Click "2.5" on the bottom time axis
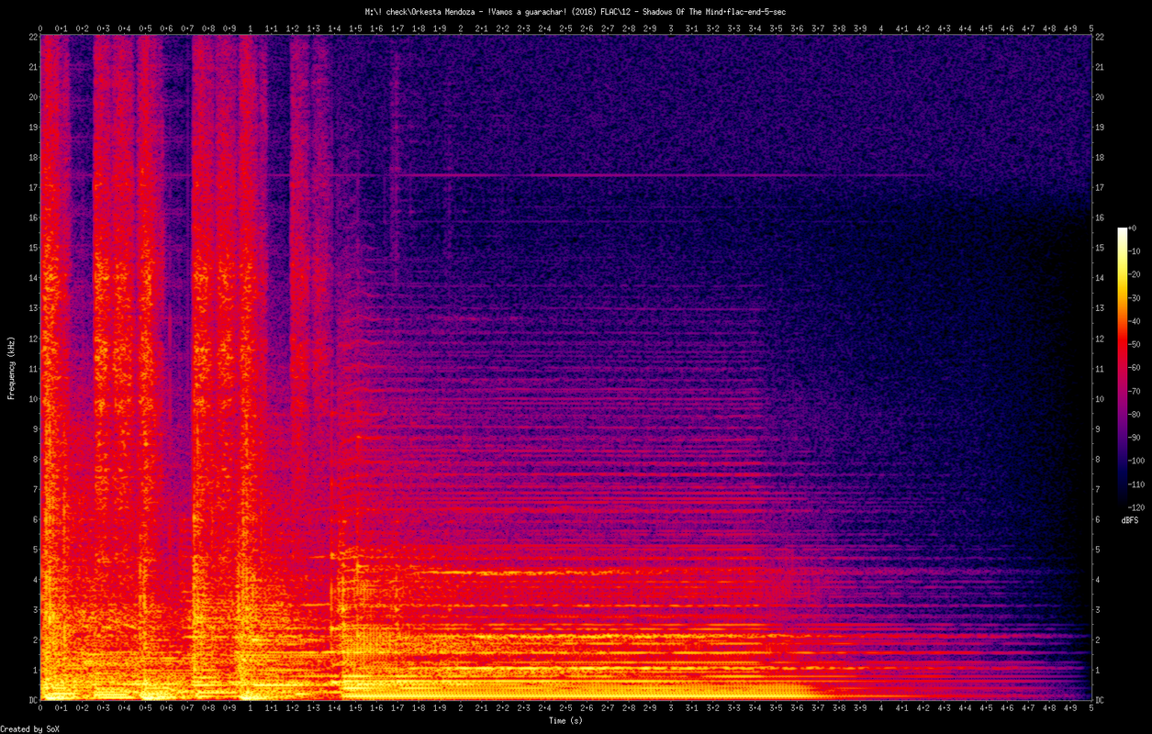The image size is (1152, 734). [x=566, y=708]
